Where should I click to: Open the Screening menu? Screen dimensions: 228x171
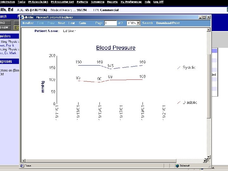(x=98, y=2)
